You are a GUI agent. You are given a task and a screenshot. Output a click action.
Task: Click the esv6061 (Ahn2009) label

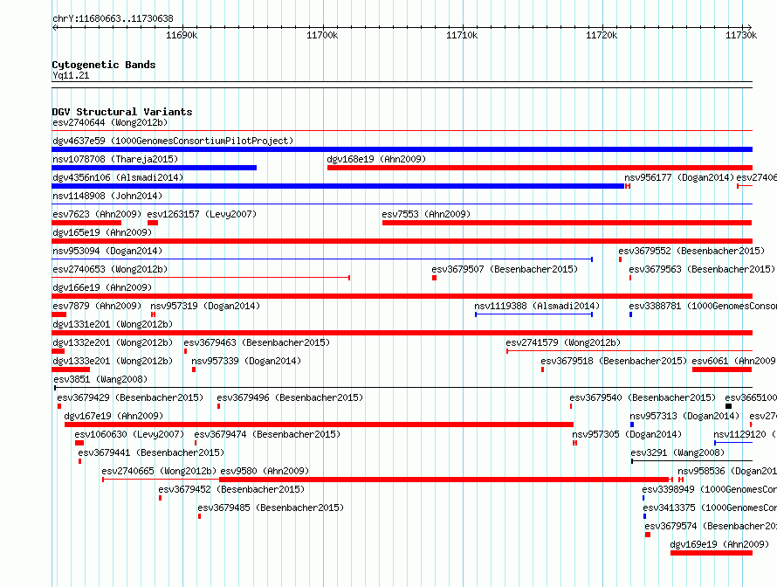(x=734, y=361)
